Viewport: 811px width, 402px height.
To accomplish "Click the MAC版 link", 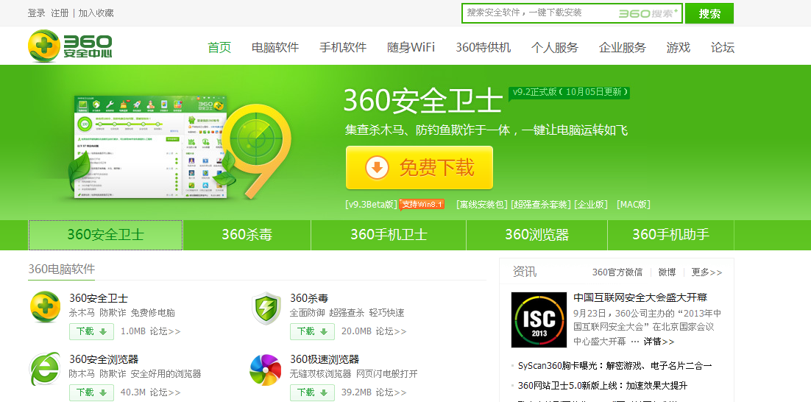I will click(633, 205).
